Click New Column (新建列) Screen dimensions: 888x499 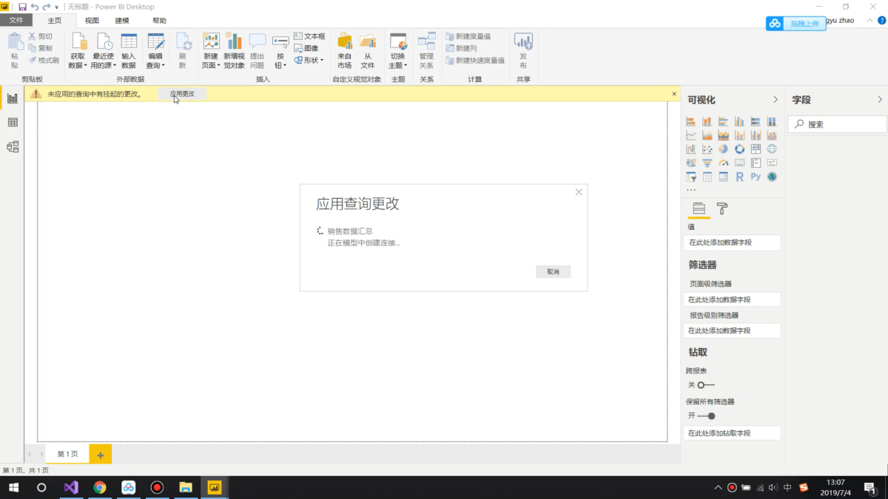(x=462, y=48)
